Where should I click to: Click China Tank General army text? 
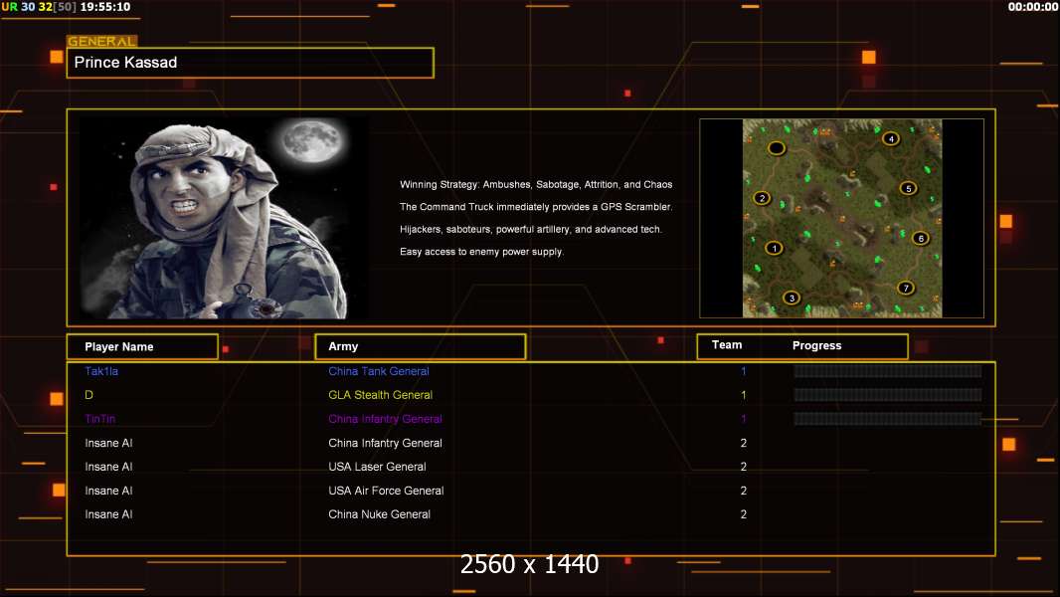coord(379,371)
